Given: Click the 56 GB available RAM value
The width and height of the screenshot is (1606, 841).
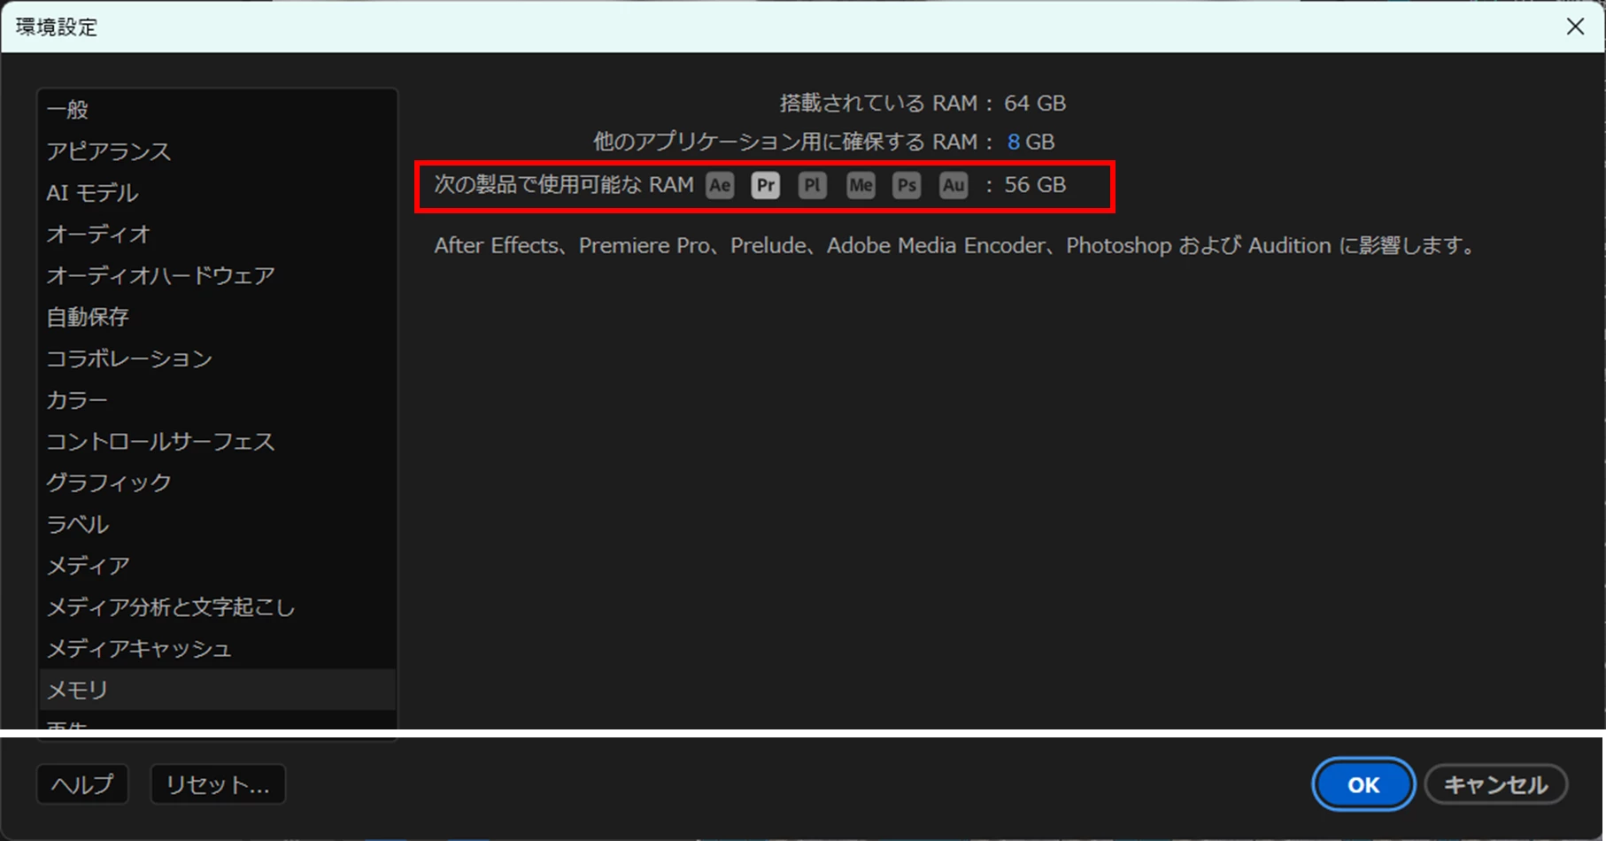Looking at the screenshot, I should (1035, 185).
